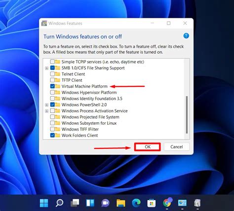
Task: Click the Windows Features title bar icon
Action: pyautogui.click(x=44, y=23)
